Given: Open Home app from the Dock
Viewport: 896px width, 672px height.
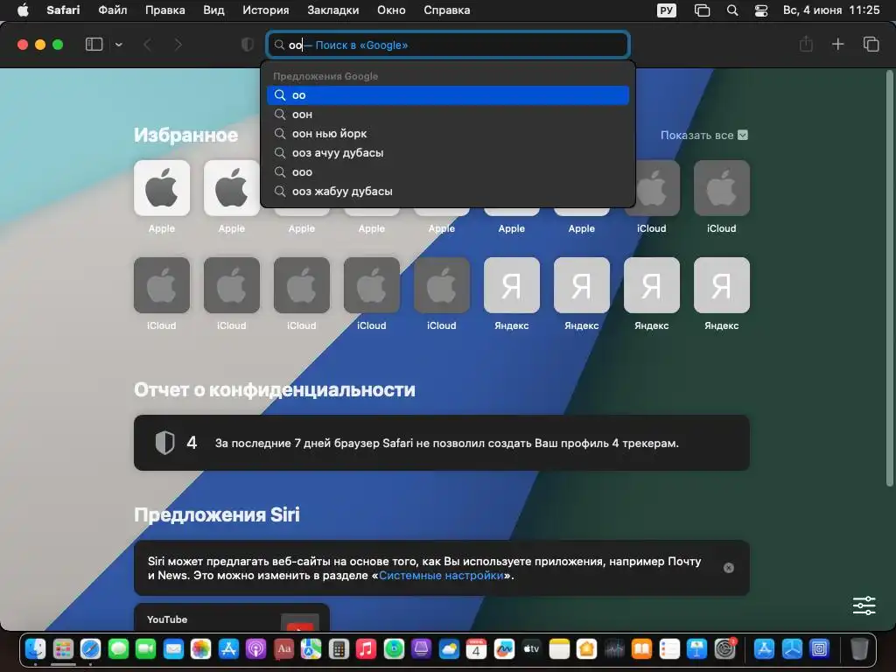Looking at the screenshot, I should [x=586, y=648].
